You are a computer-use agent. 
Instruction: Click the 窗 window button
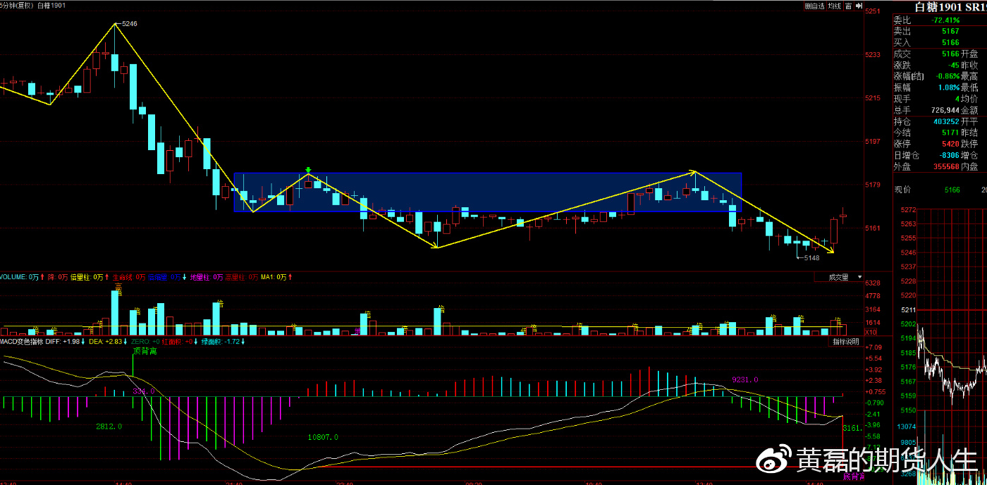849,6
